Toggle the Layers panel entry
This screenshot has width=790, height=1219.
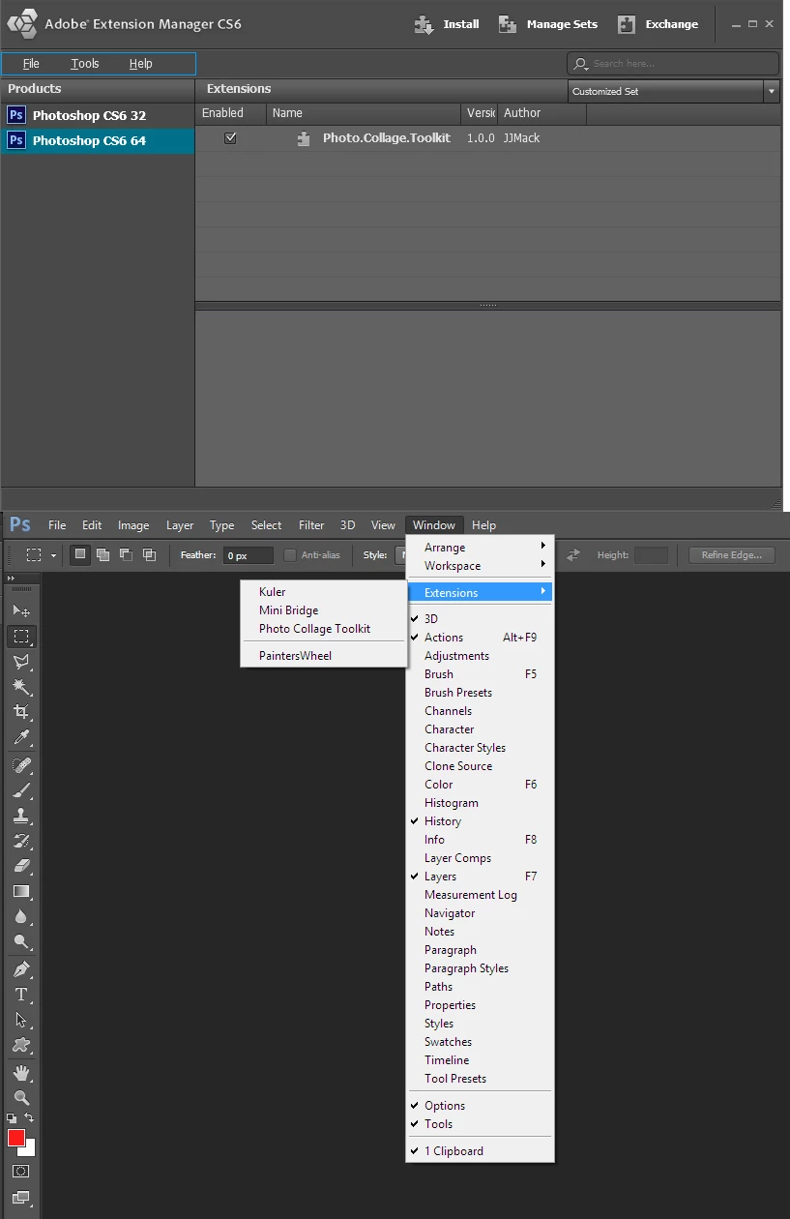tap(479, 877)
